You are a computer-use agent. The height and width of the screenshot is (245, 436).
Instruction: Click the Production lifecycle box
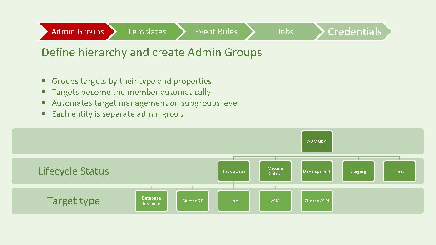tap(234, 171)
